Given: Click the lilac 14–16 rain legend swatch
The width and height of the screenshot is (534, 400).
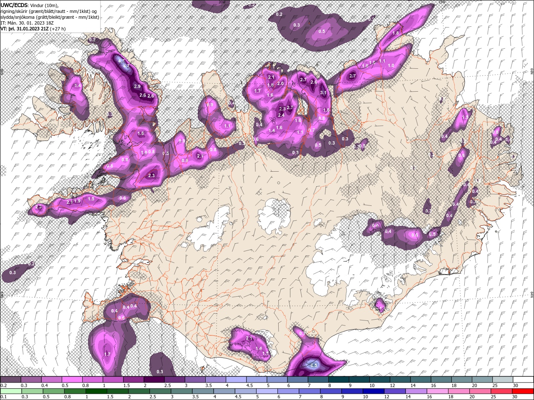Looking at the screenshot, I should [x=416, y=391].
